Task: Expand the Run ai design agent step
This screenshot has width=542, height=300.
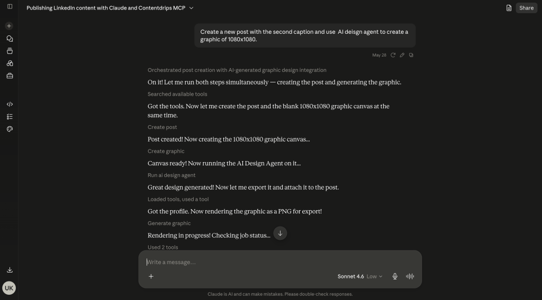Action: tap(171, 175)
